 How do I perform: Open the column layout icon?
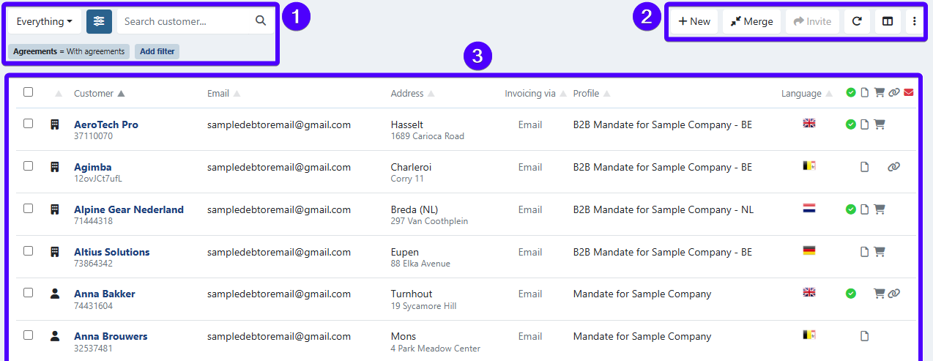coord(888,21)
